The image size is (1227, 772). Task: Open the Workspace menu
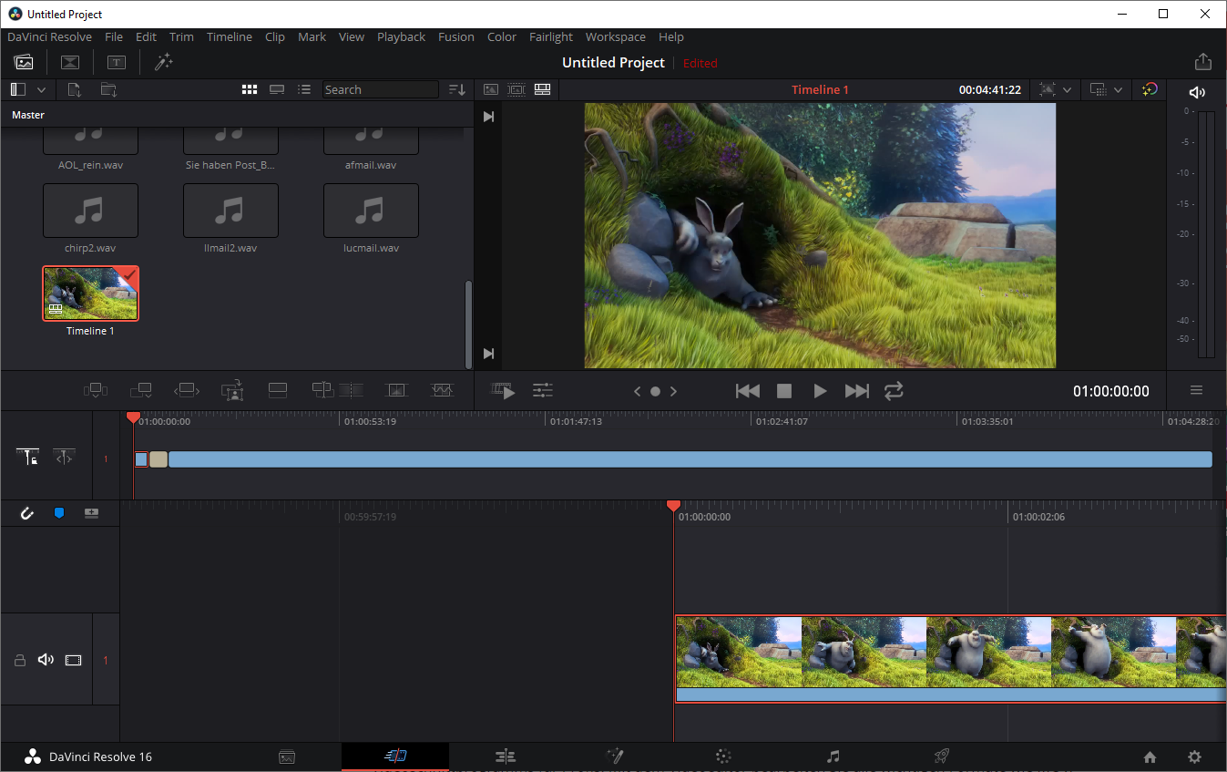pyautogui.click(x=615, y=37)
